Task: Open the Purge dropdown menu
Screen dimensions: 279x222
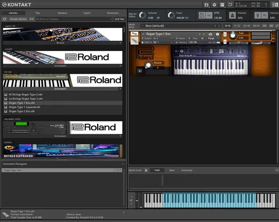Action: 214,39
